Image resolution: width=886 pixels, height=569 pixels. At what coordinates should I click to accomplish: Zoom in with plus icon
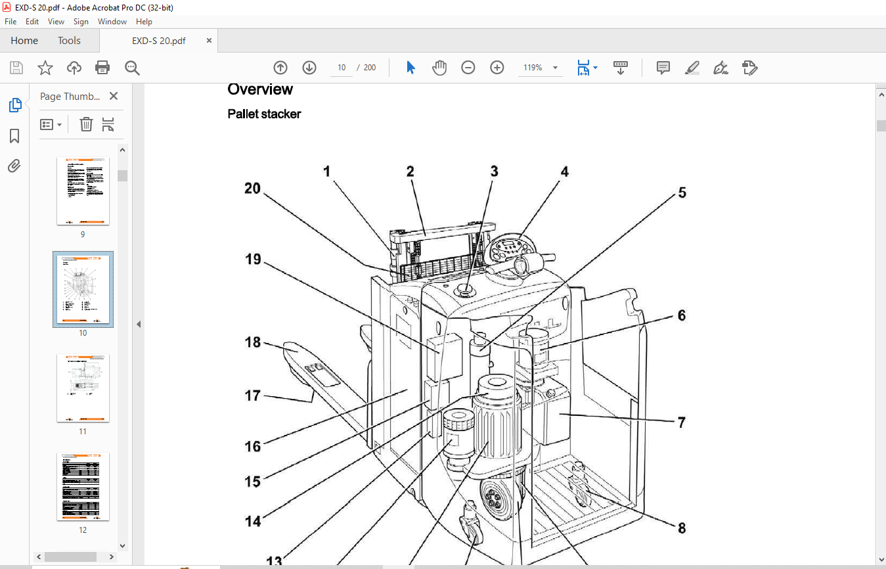tap(497, 68)
